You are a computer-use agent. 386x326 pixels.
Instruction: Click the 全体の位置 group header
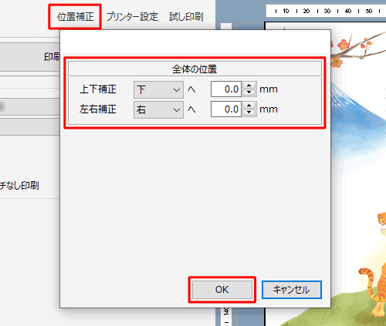pos(195,69)
